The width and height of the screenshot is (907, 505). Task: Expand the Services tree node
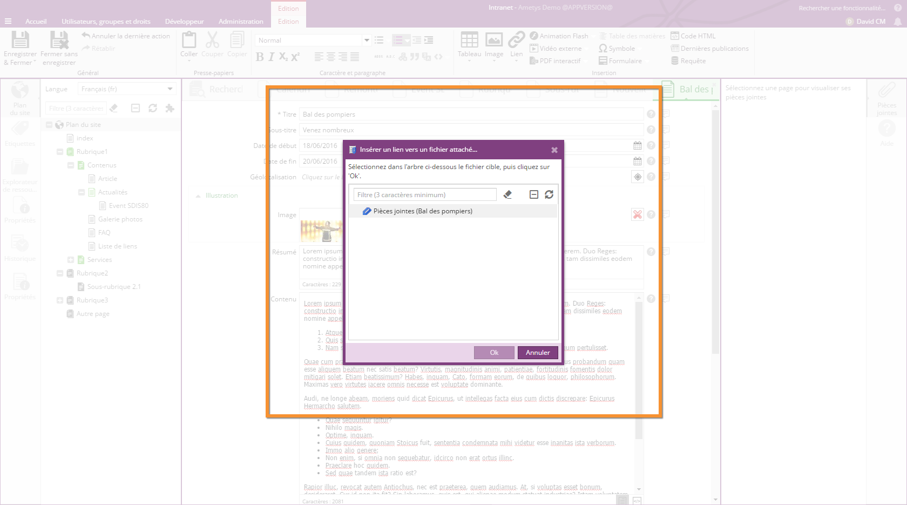[x=71, y=260]
